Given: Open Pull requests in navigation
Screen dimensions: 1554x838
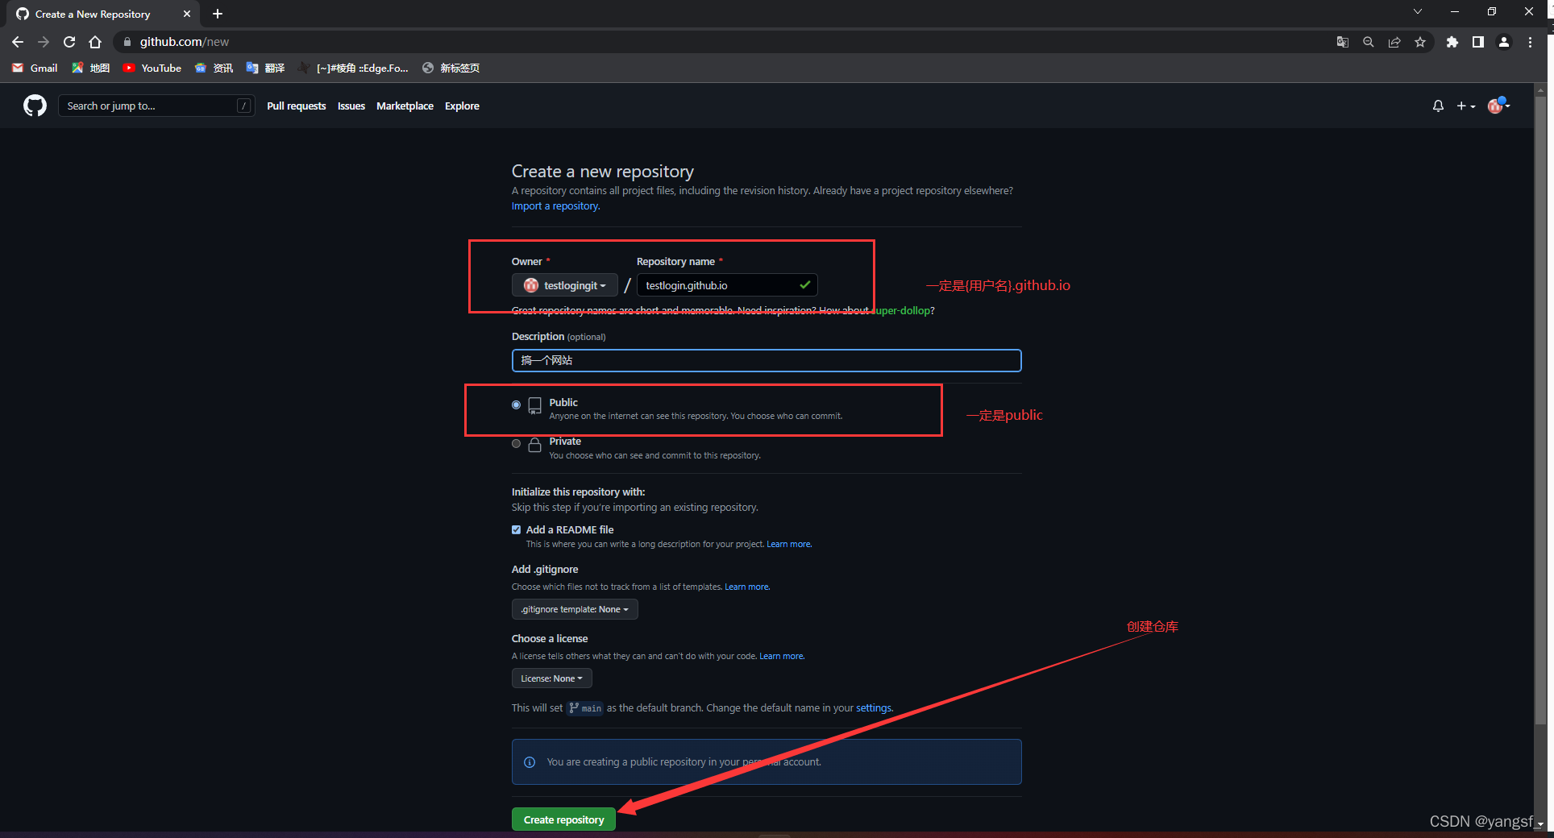Looking at the screenshot, I should (x=297, y=106).
